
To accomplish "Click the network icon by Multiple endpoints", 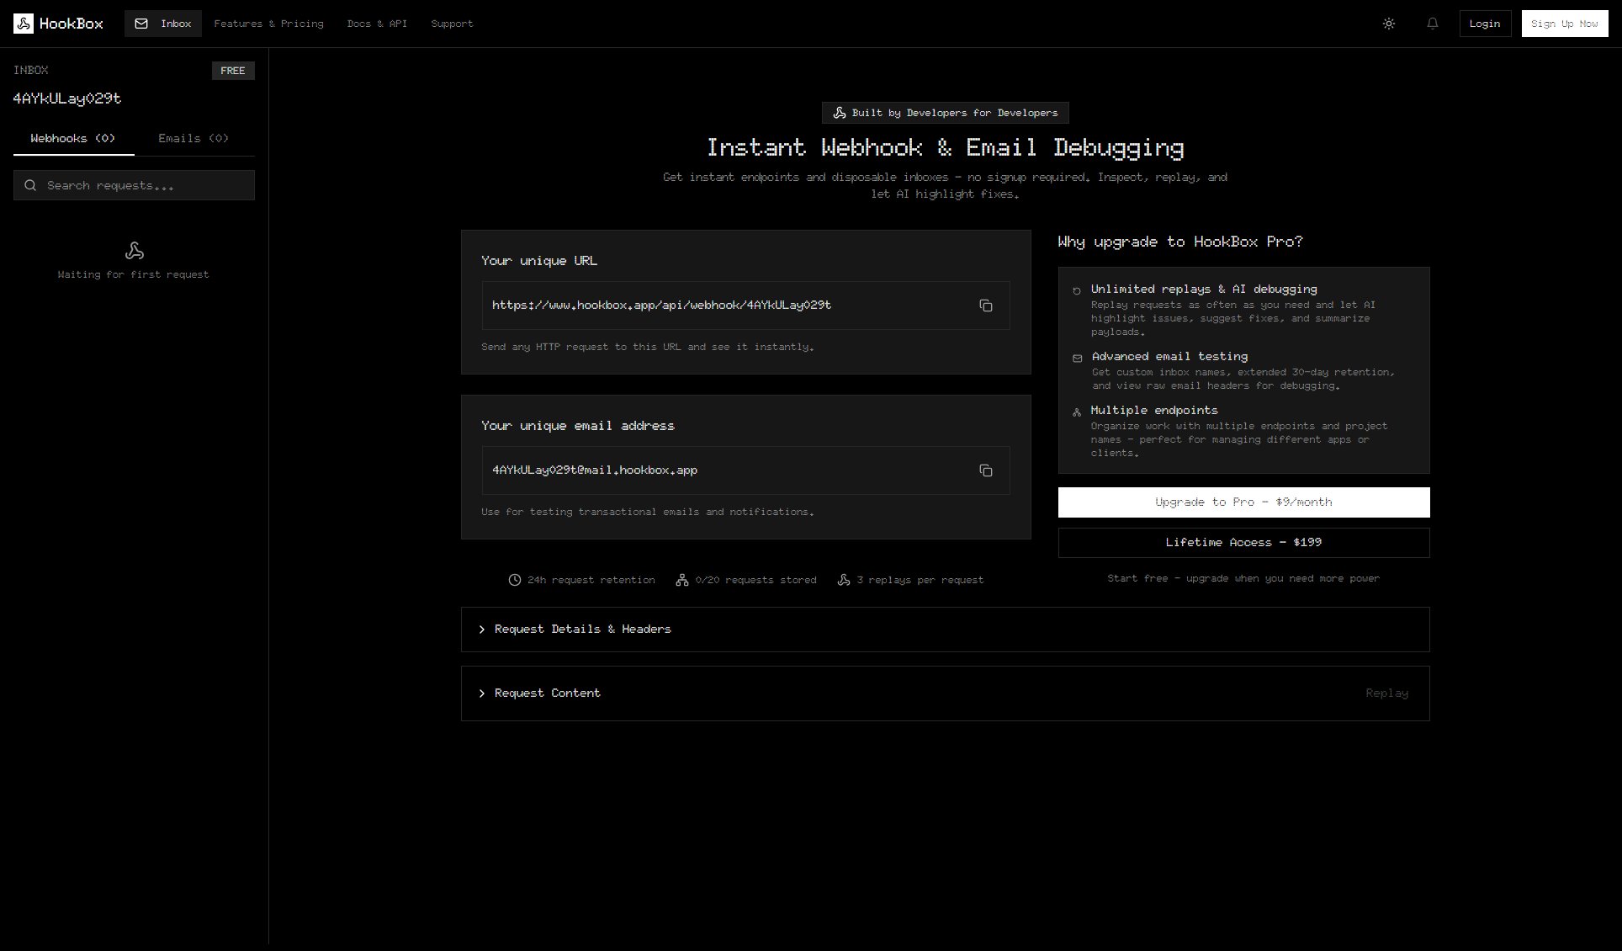I will click(1077, 412).
